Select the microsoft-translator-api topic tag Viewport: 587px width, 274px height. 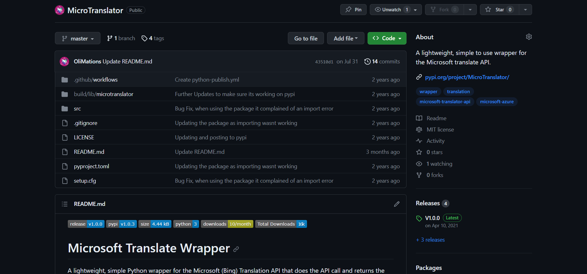click(x=445, y=102)
